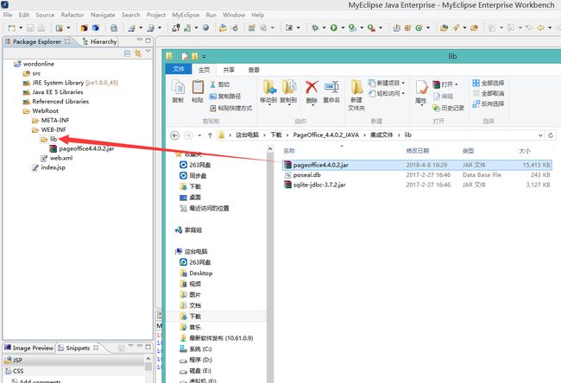Sort files by Name (名称) column header

tap(289, 151)
